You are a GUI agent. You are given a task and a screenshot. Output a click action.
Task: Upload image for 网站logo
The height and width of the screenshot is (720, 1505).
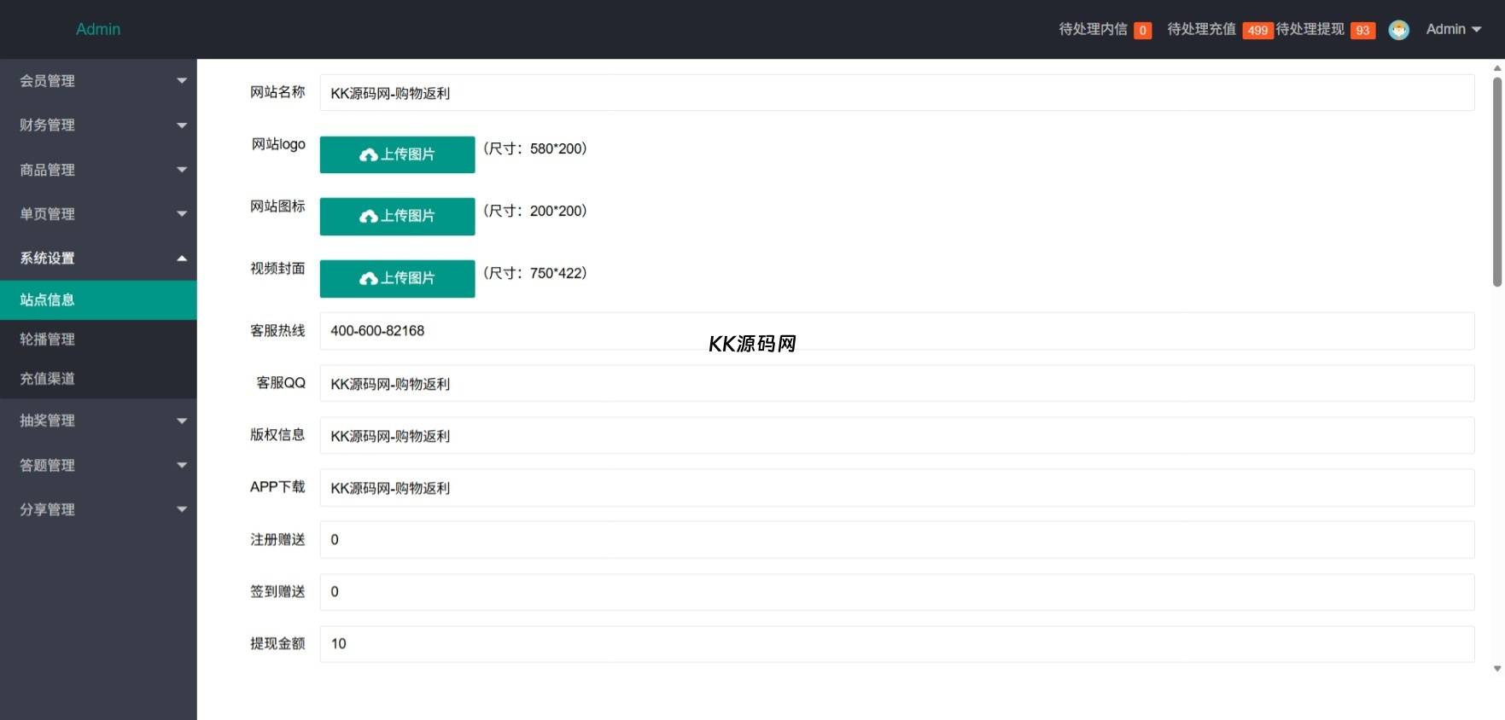coord(397,154)
